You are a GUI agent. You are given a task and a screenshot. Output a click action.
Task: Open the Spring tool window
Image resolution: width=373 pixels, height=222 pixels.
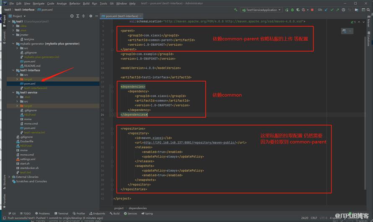pos(147,214)
